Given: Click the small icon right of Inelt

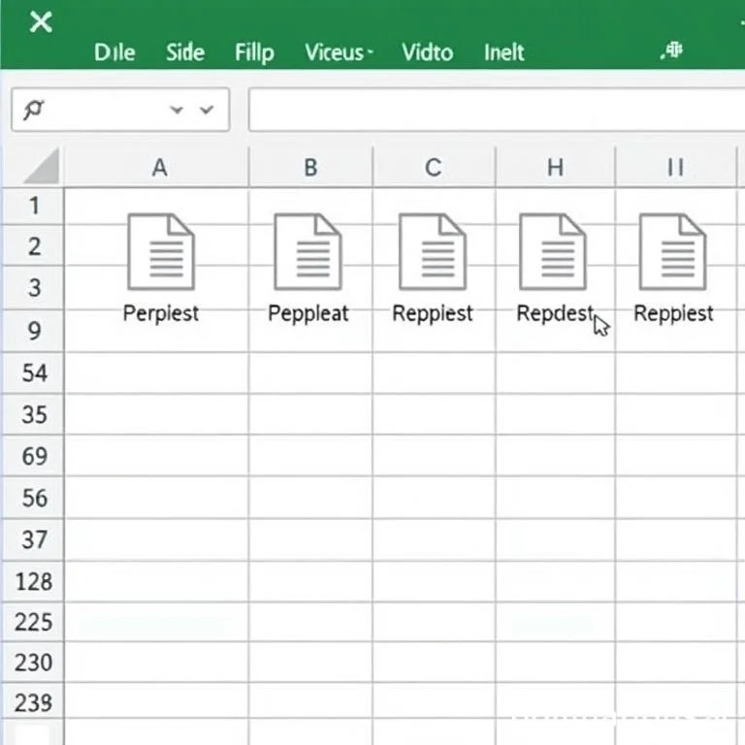Looking at the screenshot, I should click(672, 50).
